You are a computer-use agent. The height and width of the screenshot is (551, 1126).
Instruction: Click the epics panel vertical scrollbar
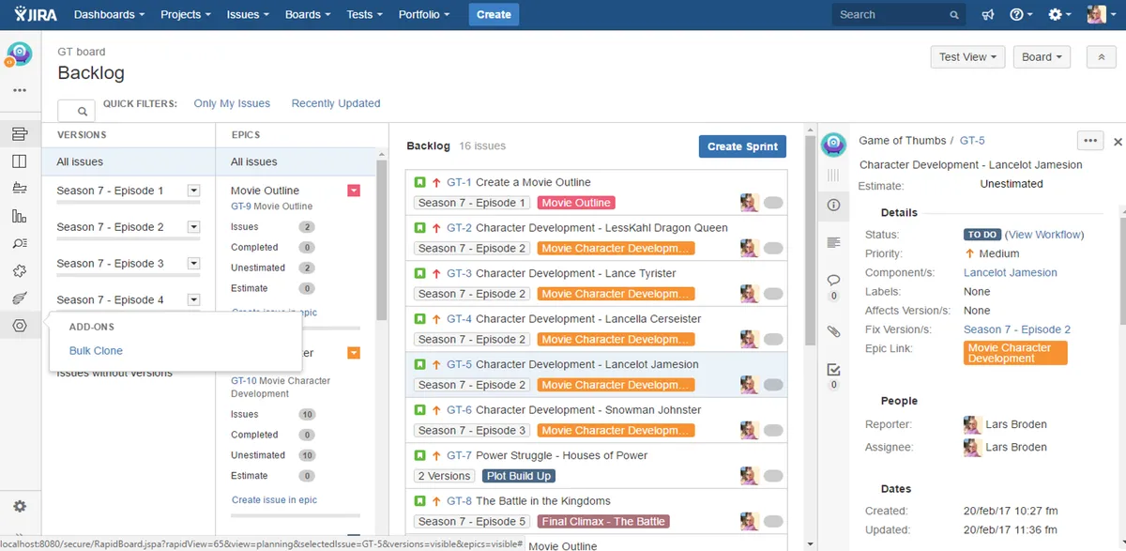[381, 240]
